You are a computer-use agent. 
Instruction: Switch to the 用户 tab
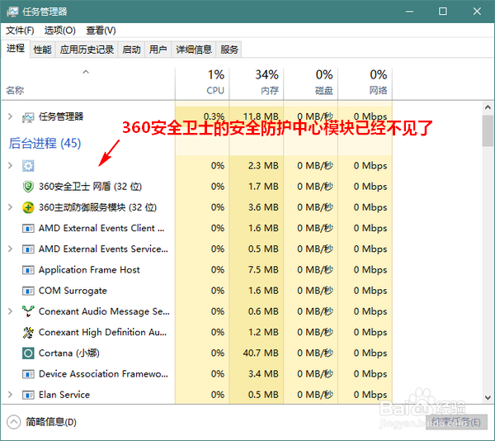click(x=158, y=50)
